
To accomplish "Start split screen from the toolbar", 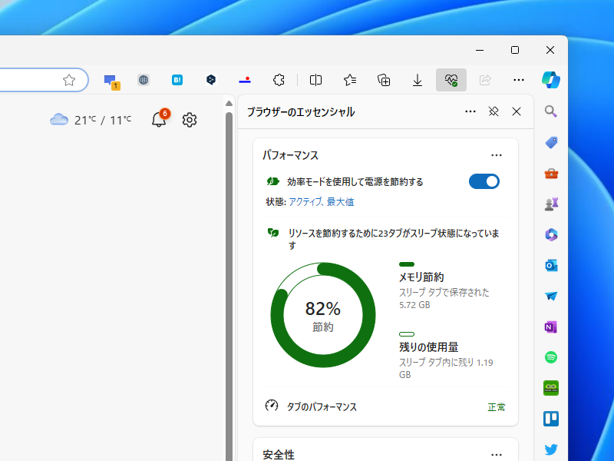I will click(x=315, y=79).
